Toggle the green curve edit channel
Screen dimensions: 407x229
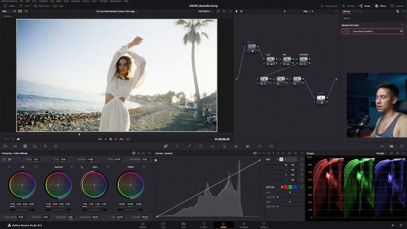tap(290, 159)
